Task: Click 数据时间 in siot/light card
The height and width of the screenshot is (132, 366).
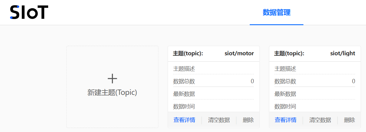Action: point(285,107)
